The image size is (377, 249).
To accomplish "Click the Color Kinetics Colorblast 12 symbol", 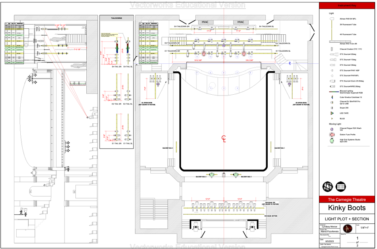I will [332, 97].
